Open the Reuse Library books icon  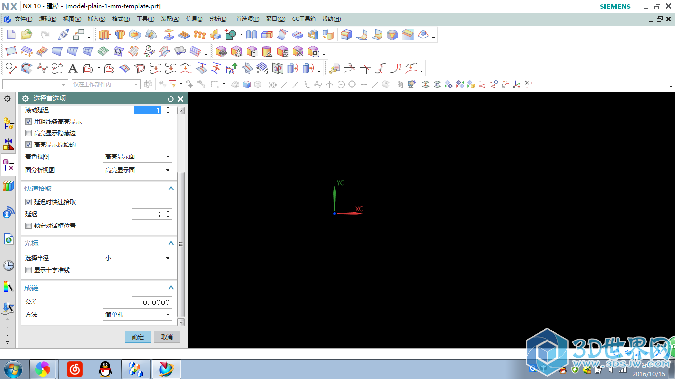tap(8, 186)
